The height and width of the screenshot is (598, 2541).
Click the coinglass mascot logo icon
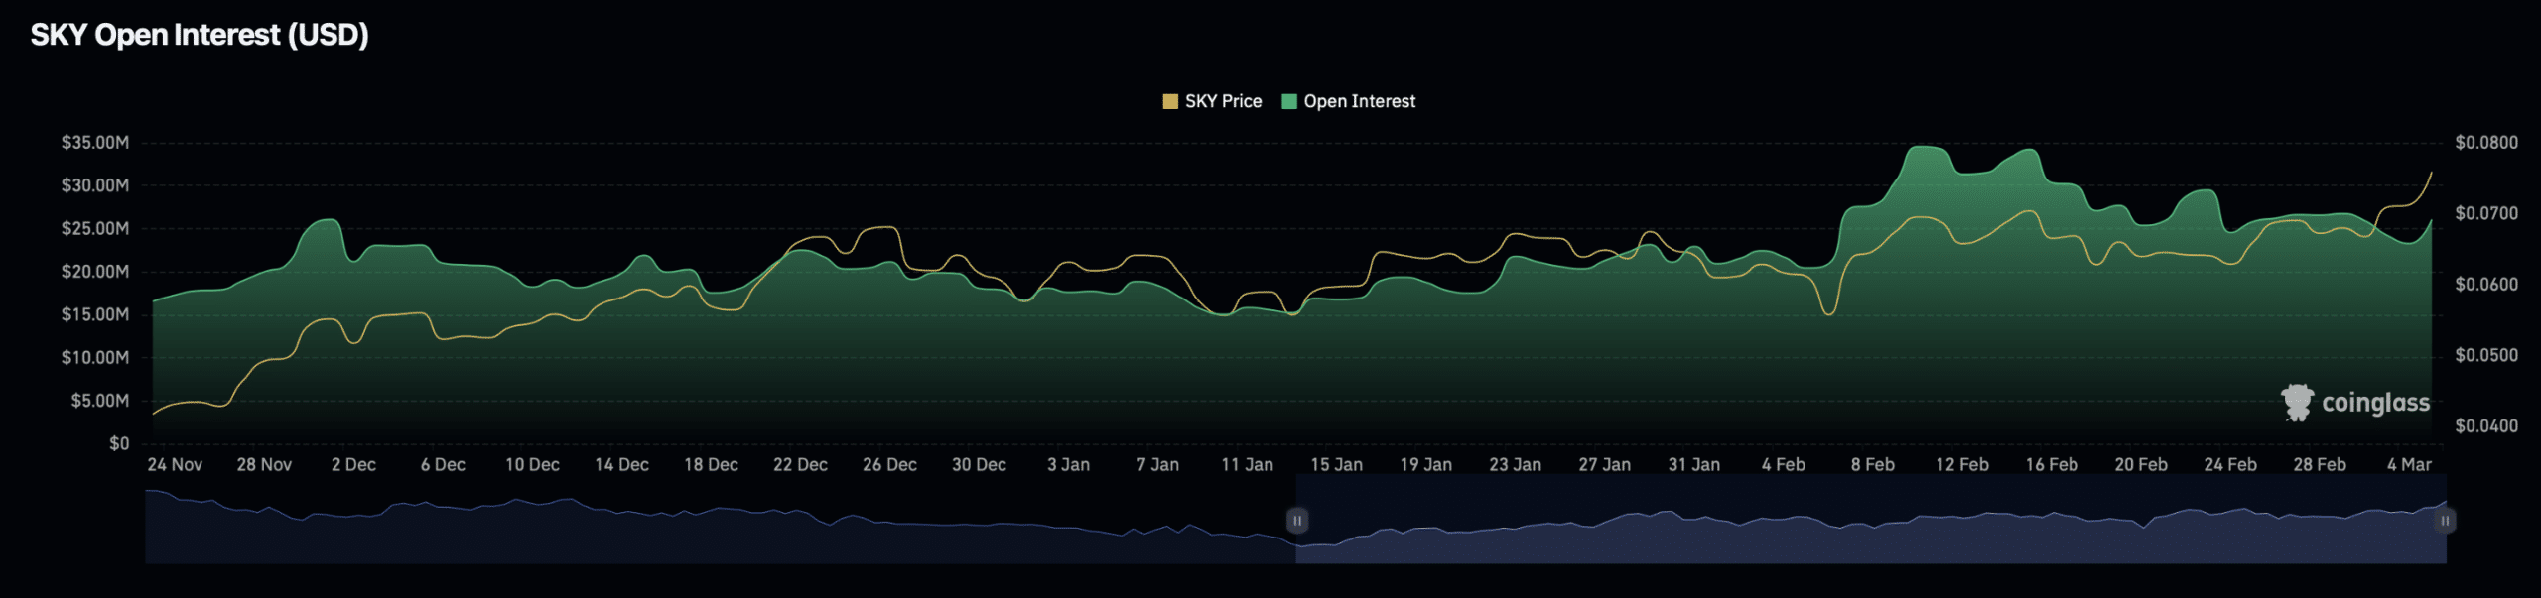(2297, 403)
